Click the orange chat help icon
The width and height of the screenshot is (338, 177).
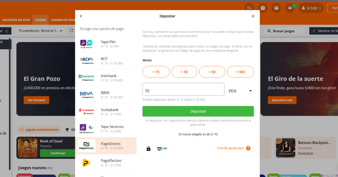pyautogui.click(x=248, y=148)
